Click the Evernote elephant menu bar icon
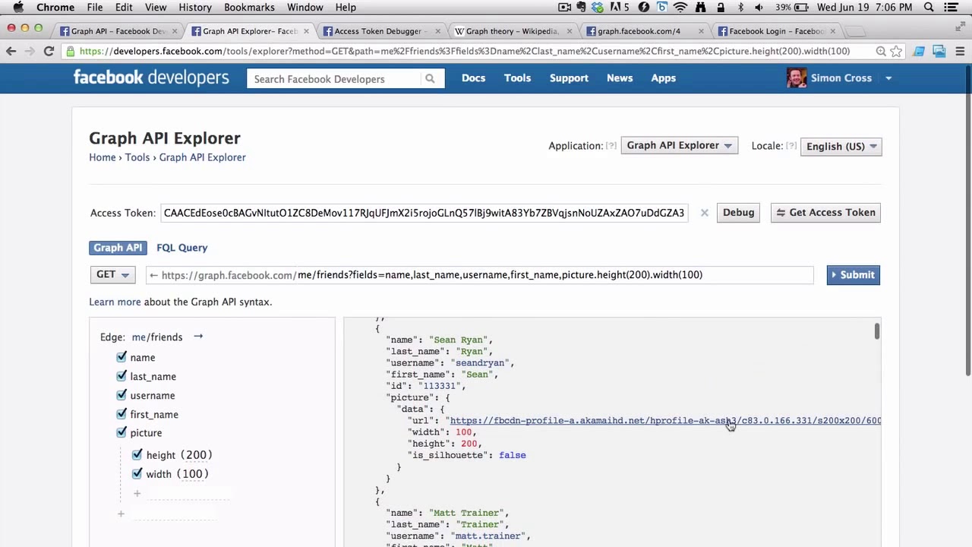Image resolution: width=972 pixels, height=547 pixels. coord(581,8)
